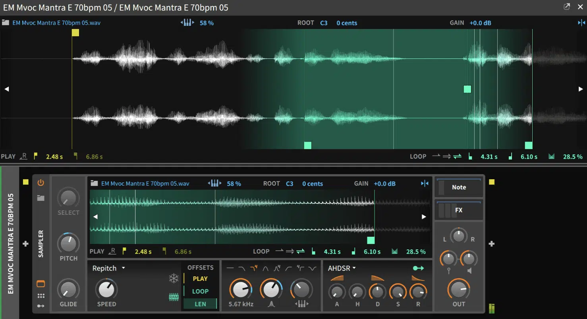Click the yellow play start flag marker
This screenshot has height=319, width=587.
[x=75, y=33]
